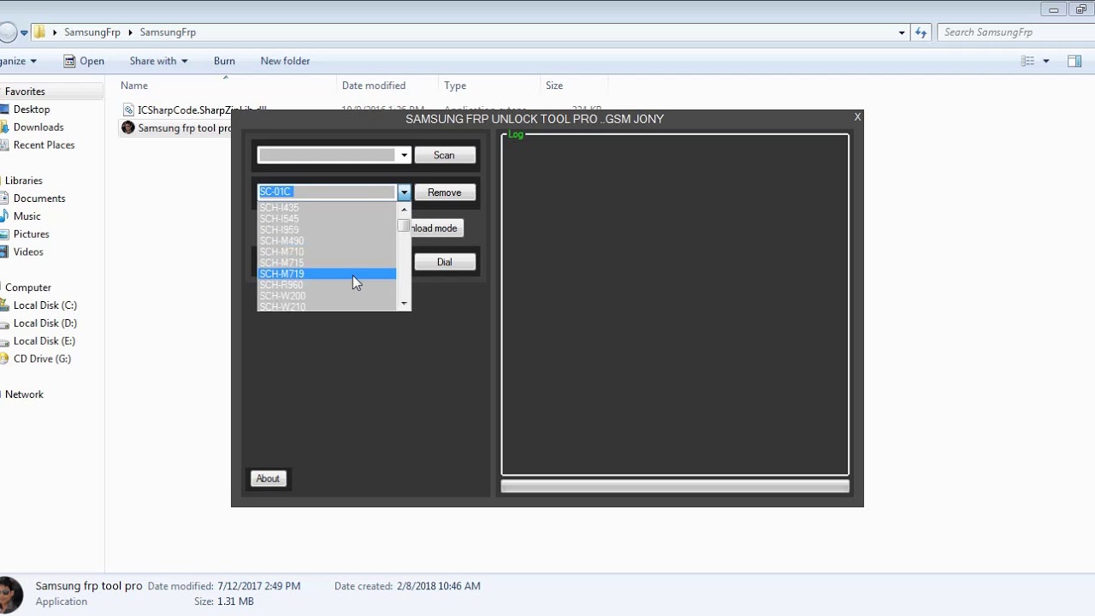Open the change view options dropdown arrow
The image size is (1095, 616).
[x=1045, y=61]
